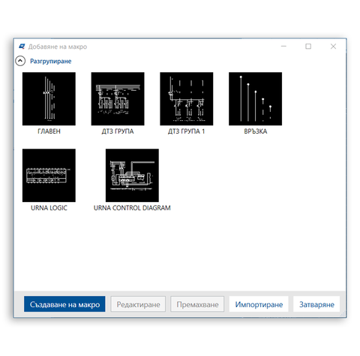This screenshot has width=360, height=356.
Task: Minimize the Добавяне на макро window
Action: [283, 47]
